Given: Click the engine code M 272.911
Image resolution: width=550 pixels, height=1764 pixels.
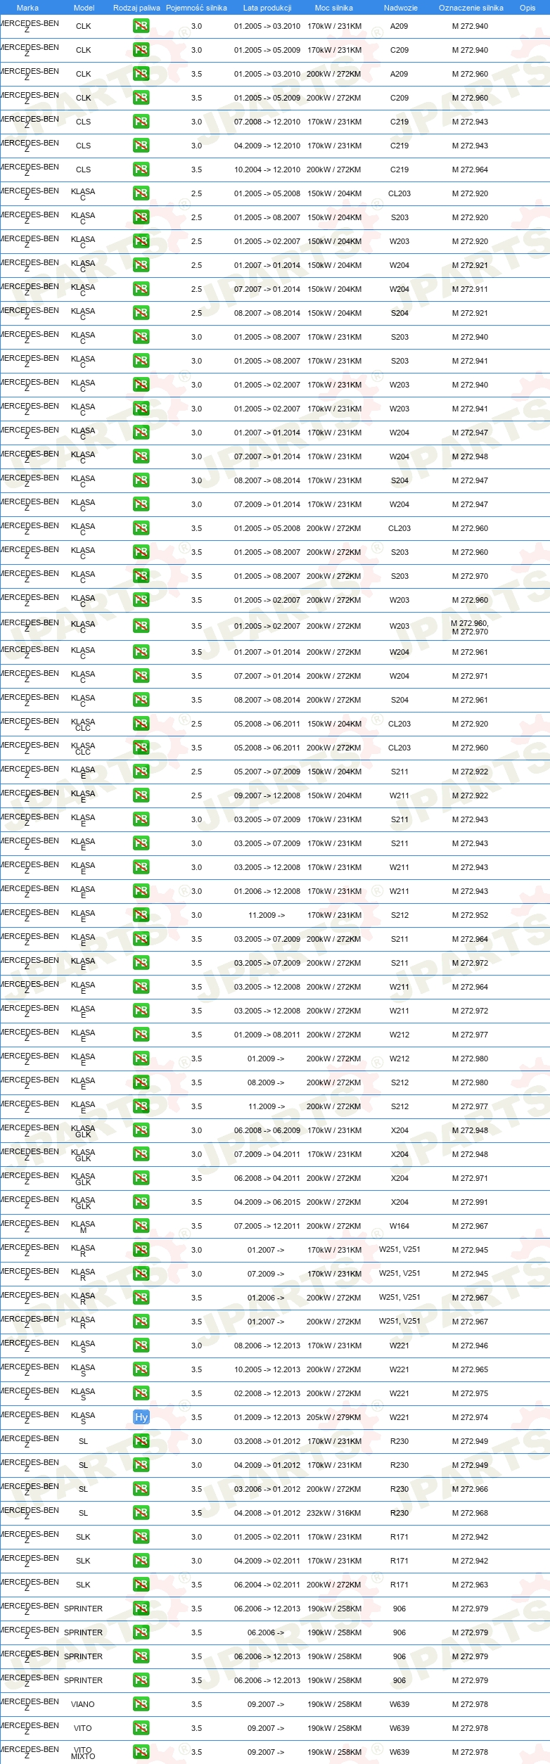Looking at the screenshot, I should (470, 289).
